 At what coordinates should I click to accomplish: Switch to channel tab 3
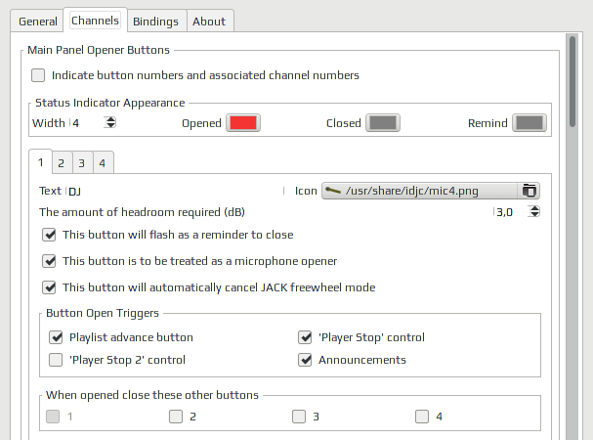click(x=81, y=163)
